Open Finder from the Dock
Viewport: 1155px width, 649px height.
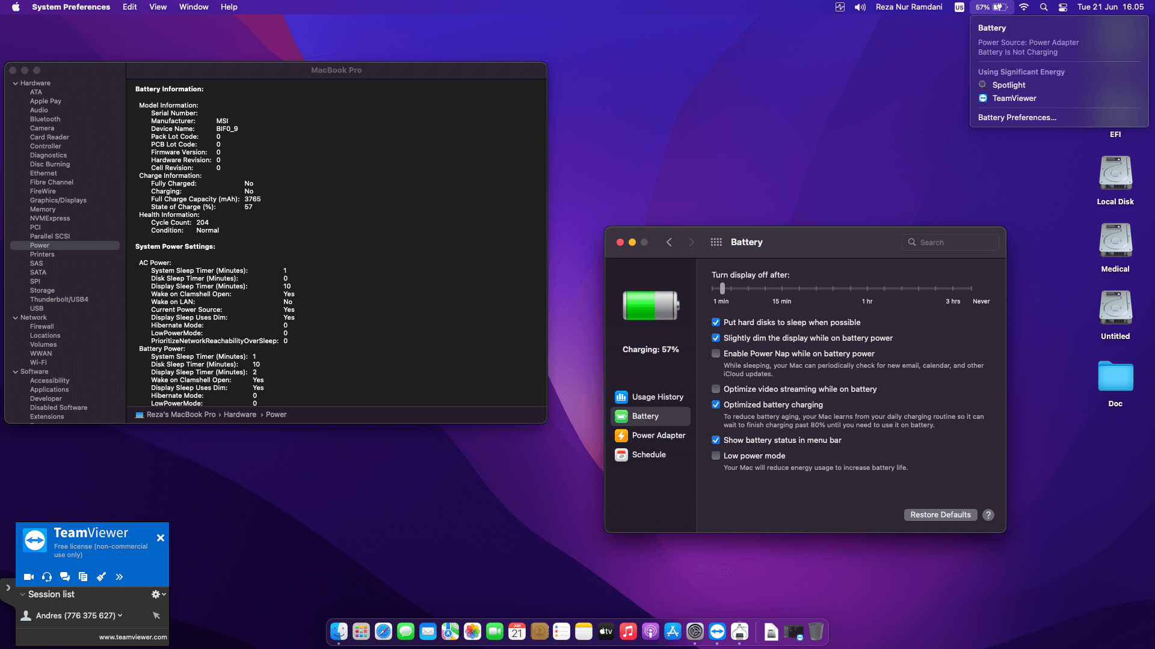click(339, 632)
